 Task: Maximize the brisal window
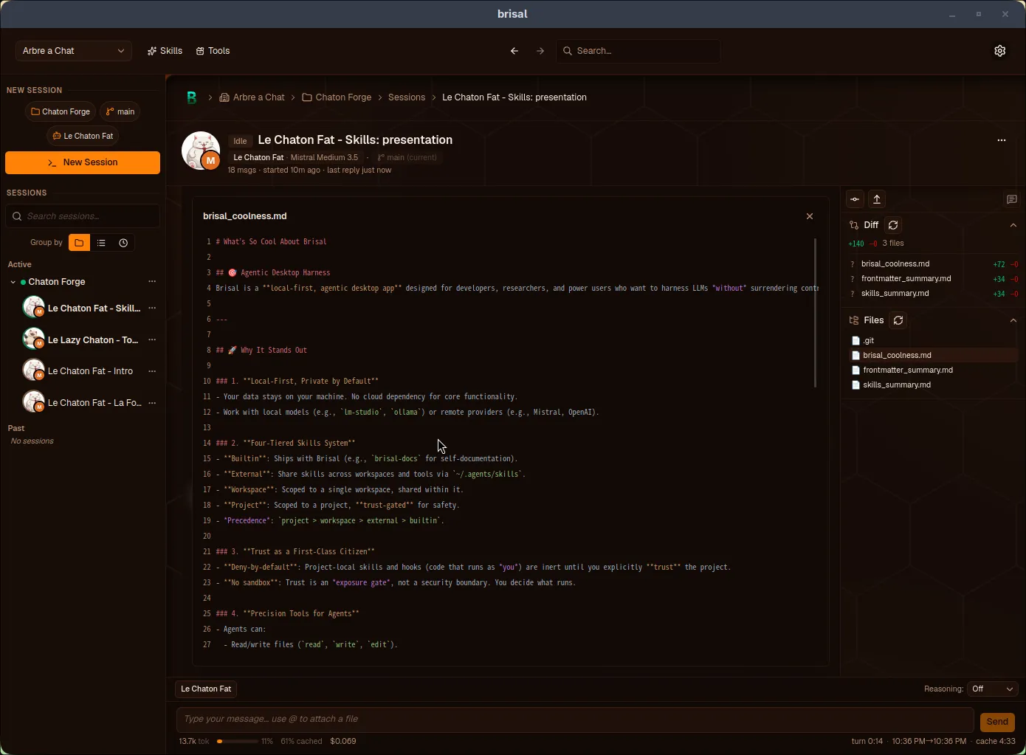[x=979, y=14]
